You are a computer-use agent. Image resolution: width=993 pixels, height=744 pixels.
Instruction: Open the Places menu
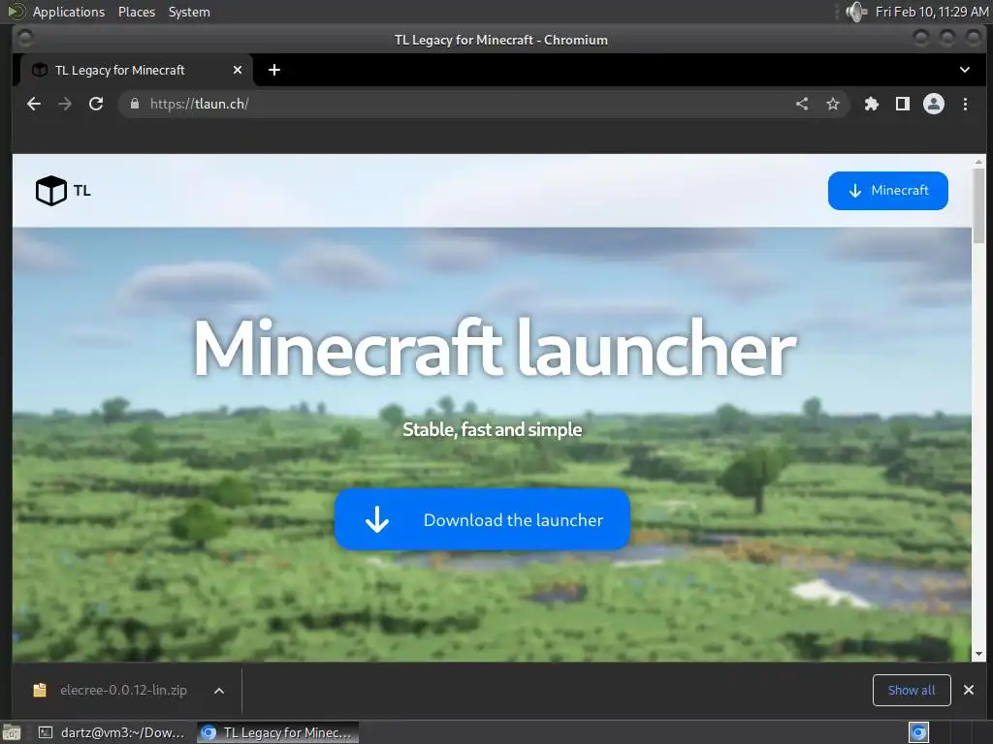(x=136, y=12)
